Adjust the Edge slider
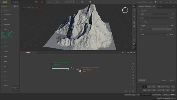Image resolution: width=177 pixels, height=100 pixels. [154, 18]
